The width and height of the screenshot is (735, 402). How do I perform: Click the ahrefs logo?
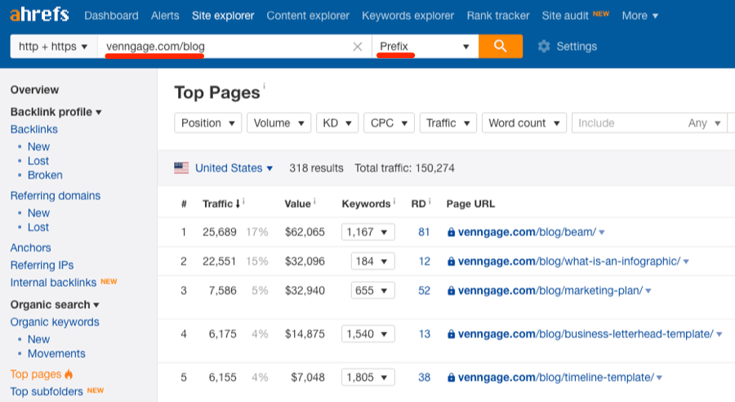[39, 15]
